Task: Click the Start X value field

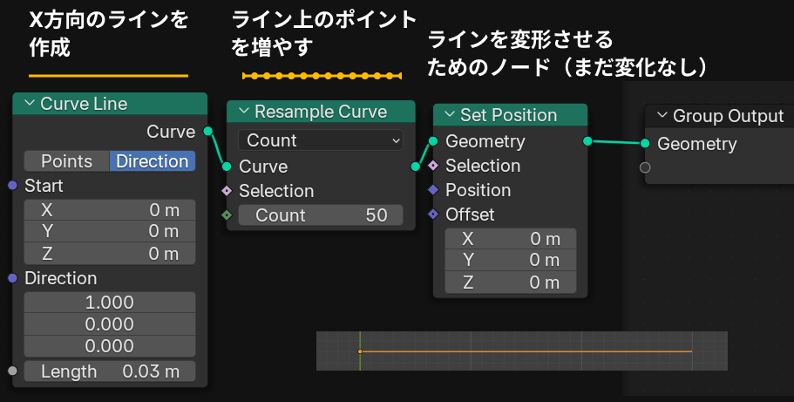Action: click(x=110, y=209)
